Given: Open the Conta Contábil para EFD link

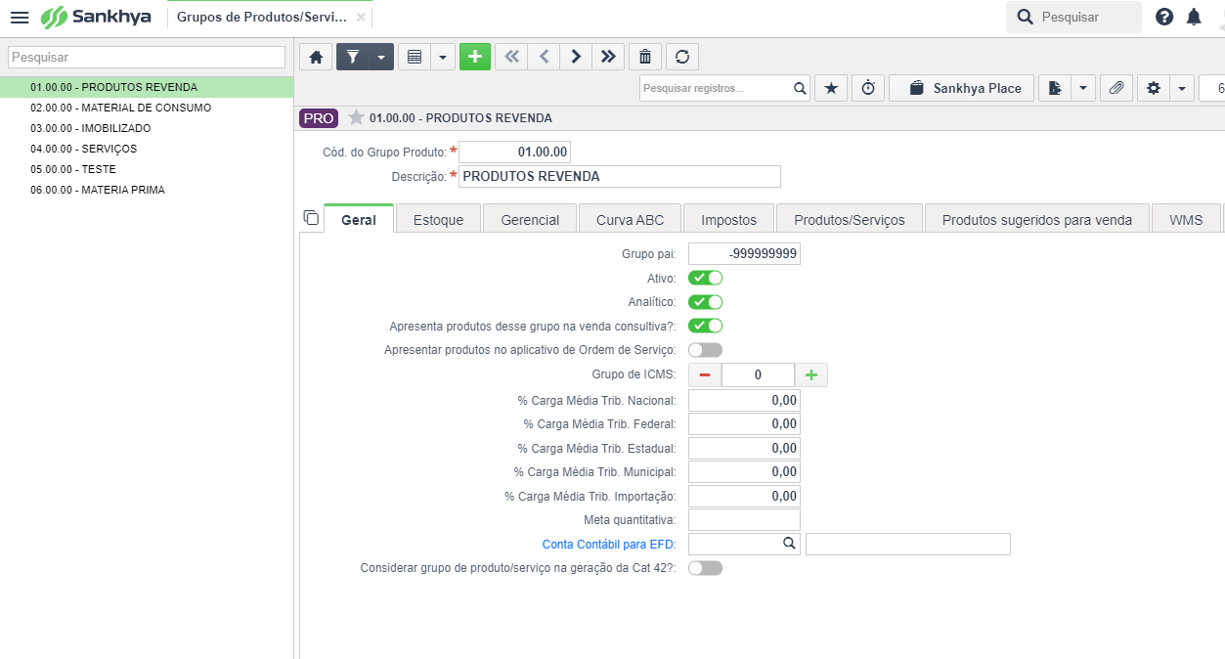Looking at the screenshot, I should tap(609, 545).
